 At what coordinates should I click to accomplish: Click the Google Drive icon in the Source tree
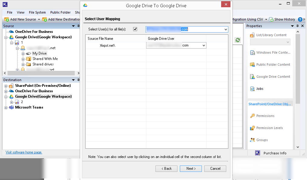point(11,37)
